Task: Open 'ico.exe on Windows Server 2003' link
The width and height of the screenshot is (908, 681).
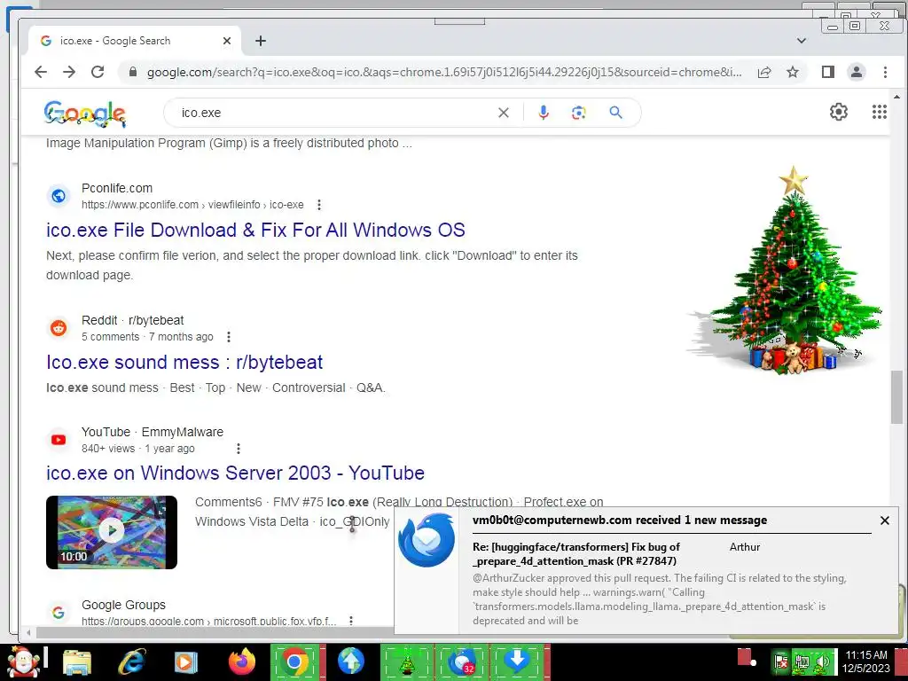Action: (x=235, y=474)
